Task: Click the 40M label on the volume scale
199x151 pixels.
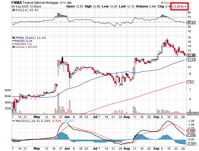Action: pos(8,102)
